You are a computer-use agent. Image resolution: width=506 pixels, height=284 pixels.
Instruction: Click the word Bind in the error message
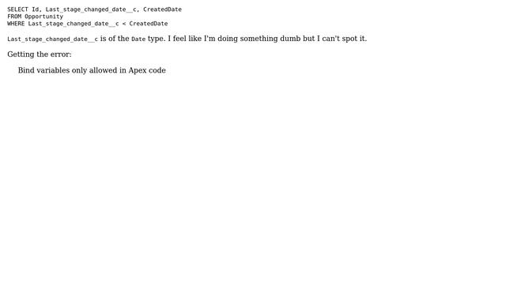point(26,70)
